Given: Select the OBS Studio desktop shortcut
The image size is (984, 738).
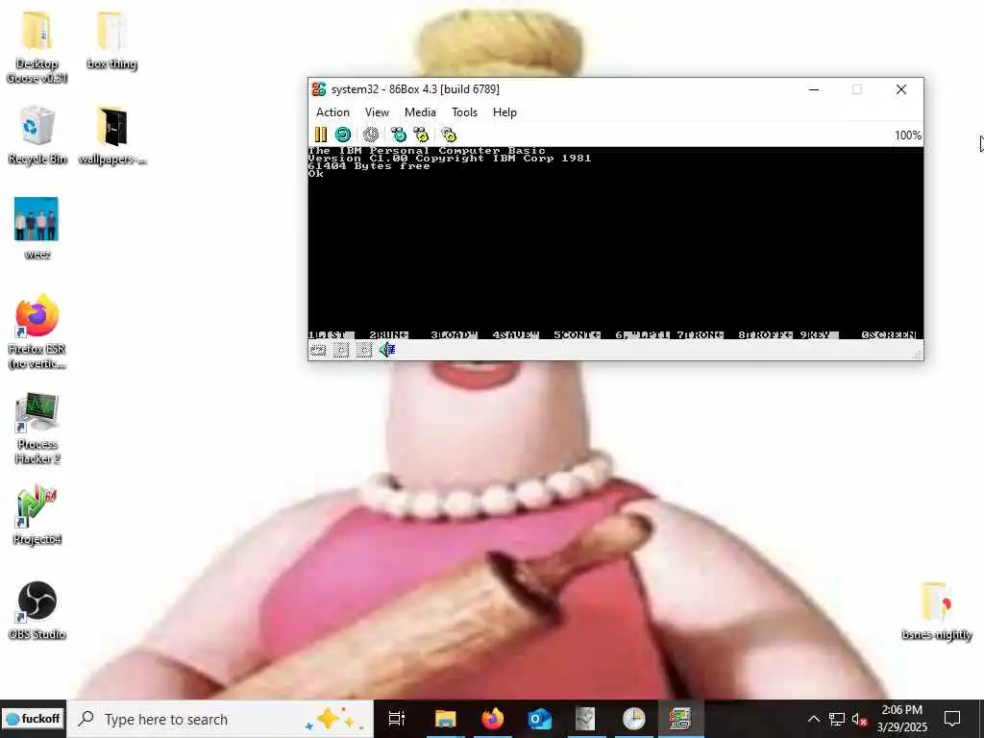Looking at the screenshot, I should click(x=37, y=610).
